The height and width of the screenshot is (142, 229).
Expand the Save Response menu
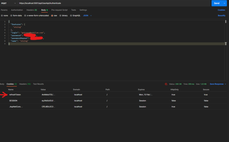tap(218, 84)
